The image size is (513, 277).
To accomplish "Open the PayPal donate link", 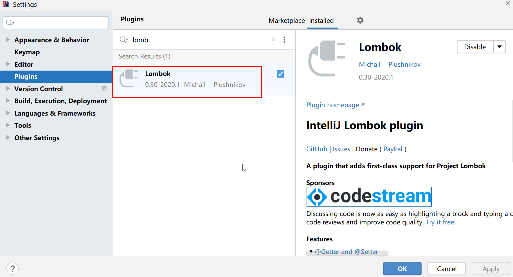I will pos(393,149).
